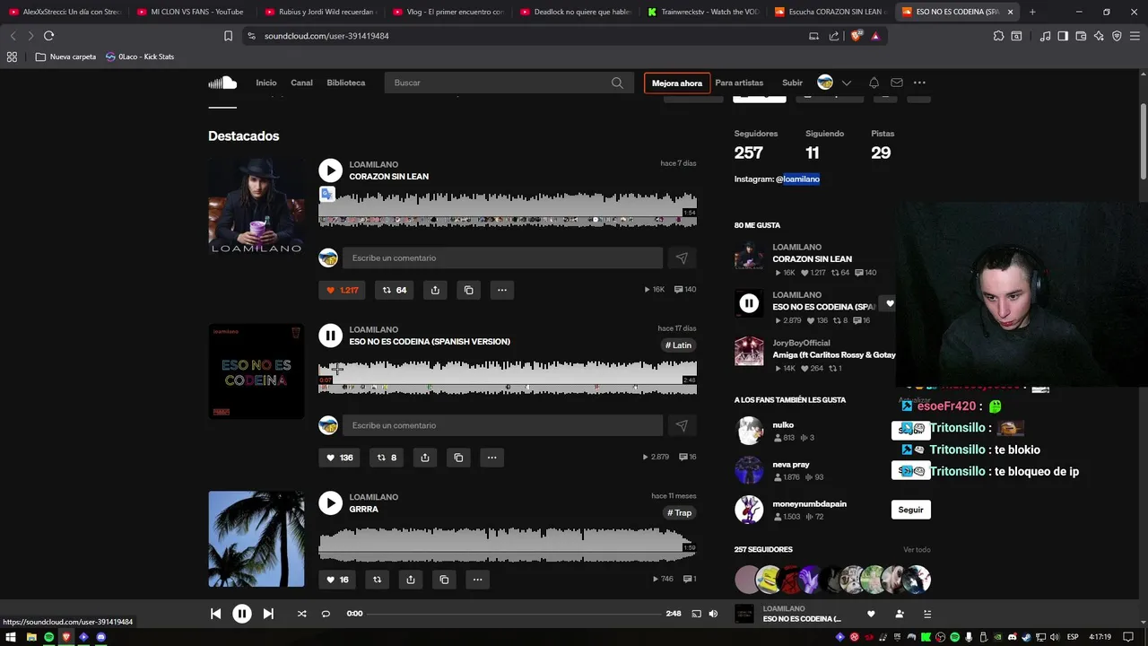Copy link of ESO NO ES CODEINA
Viewport: 1148px width, 646px height.
point(458,458)
